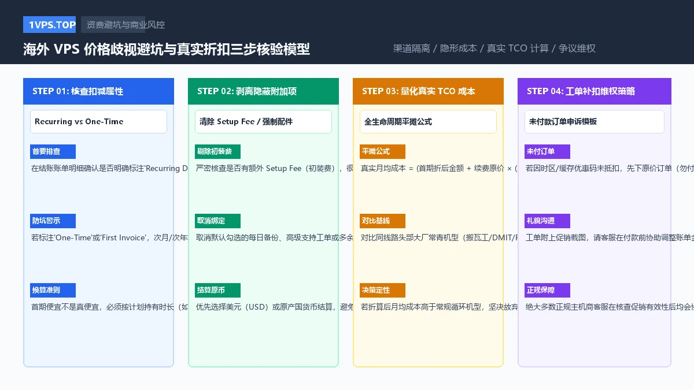Click text starting 若因时区/缓存优惠码未抵扣

point(610,169)
